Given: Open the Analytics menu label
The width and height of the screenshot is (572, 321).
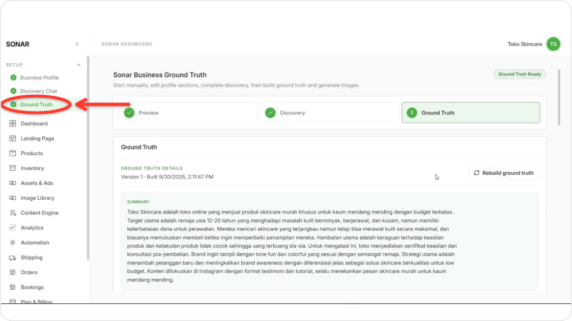Looking at the screenshot, I should pyautogui.click(x=32, y=228).
